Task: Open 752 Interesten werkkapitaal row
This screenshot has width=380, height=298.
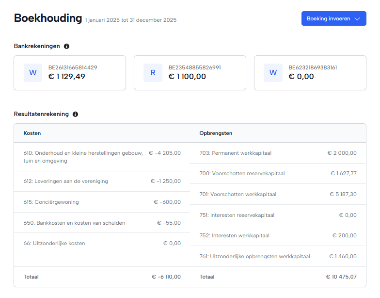Action: [x=278, y=235]
